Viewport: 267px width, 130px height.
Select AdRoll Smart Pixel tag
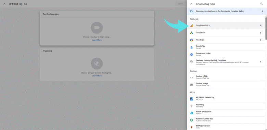(x=226, y=113)
